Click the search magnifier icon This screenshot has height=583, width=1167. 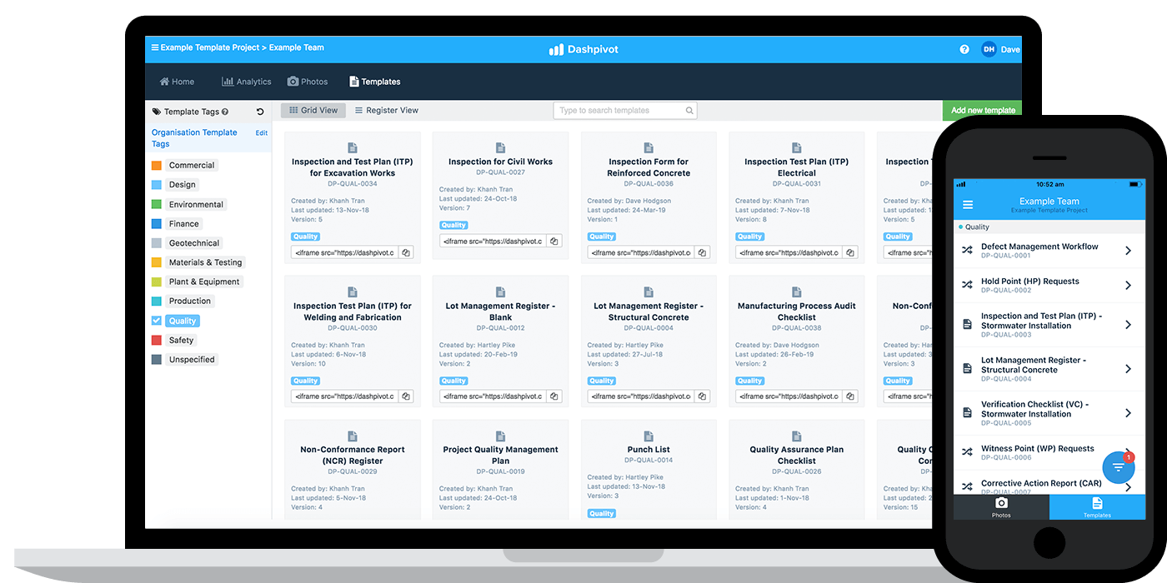point(689,110)
